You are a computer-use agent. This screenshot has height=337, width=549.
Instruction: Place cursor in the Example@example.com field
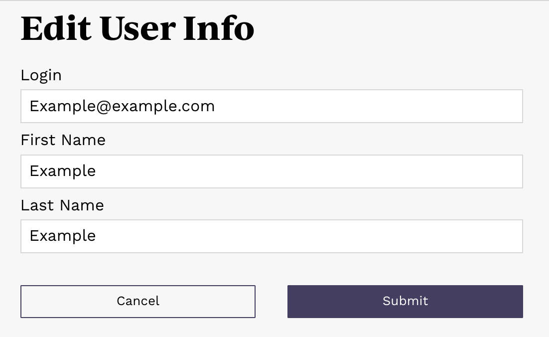click(272, 106)
